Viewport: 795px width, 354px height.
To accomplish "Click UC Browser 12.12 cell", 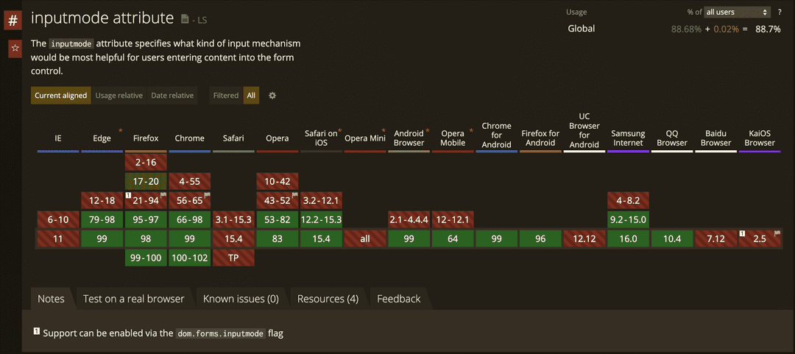I will coord(584,238).
